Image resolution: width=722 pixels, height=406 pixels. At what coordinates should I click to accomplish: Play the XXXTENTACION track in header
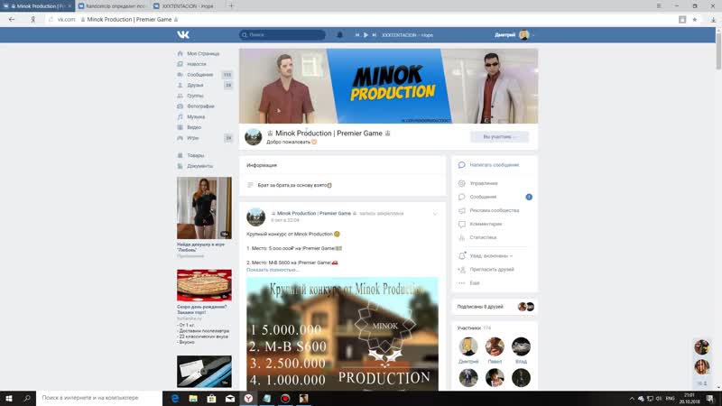(x=366, y=35)
